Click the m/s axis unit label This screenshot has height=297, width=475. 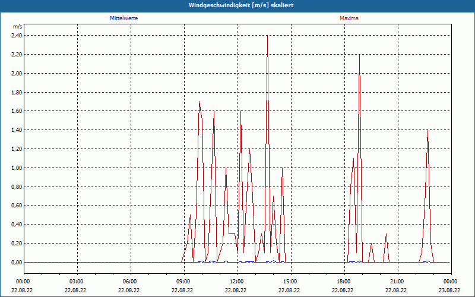[18, 27]
